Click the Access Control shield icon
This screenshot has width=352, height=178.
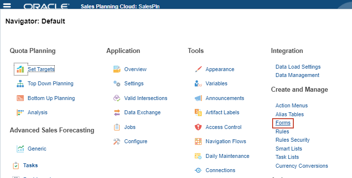point(198,127)
